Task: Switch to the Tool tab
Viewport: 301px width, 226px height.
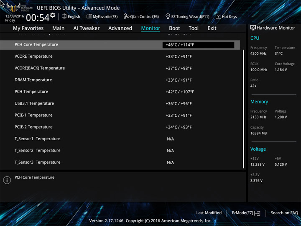Action: pyautogui.click(x=194, y=28)
